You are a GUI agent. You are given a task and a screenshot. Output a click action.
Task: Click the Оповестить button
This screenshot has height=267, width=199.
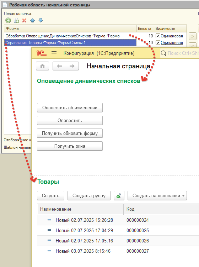coord(70,120)
